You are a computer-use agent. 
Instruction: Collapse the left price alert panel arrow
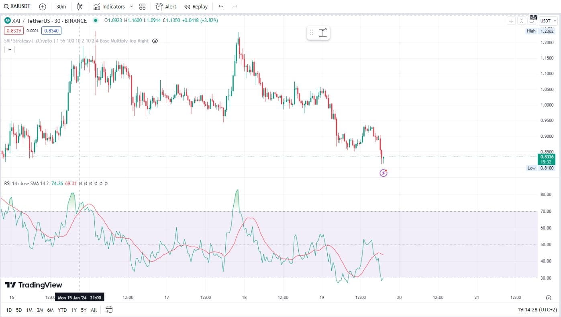pos(9,49)
